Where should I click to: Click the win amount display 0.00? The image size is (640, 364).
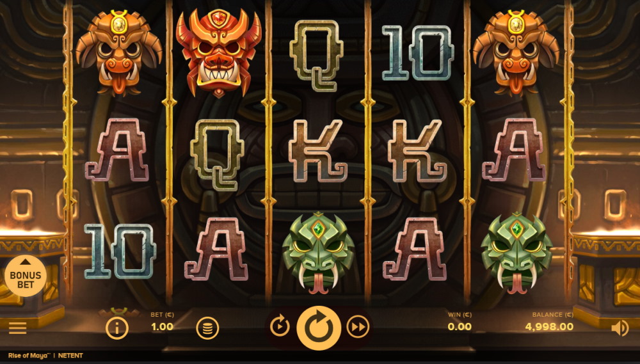pyautogui.click(x=460, y=326)
